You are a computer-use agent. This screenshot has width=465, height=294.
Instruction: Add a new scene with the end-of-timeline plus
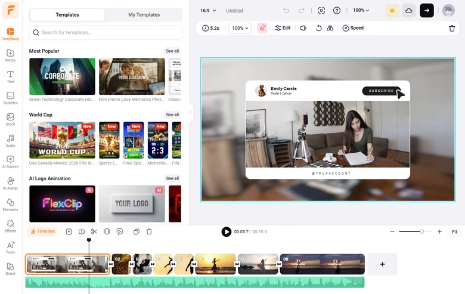(x=382, y=264)
